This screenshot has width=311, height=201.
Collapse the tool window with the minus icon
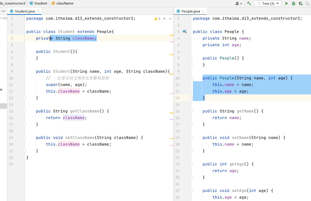coord(3,11)
